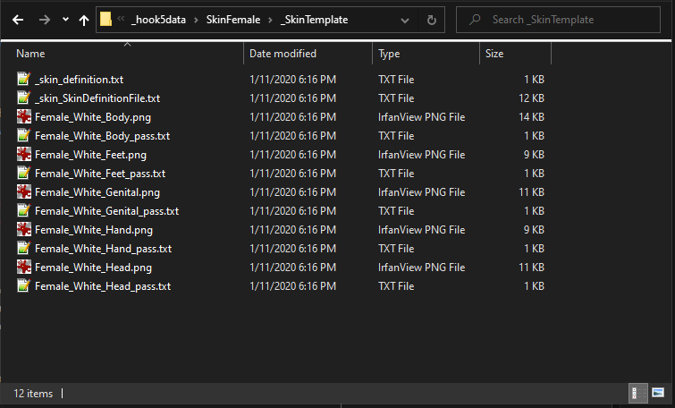
Task: Navigate to SkinFemale in breadcrumb
Action: click(x=232, y=20)
